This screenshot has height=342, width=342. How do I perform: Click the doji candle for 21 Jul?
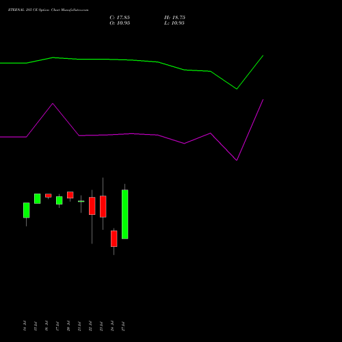coord(81,201)
